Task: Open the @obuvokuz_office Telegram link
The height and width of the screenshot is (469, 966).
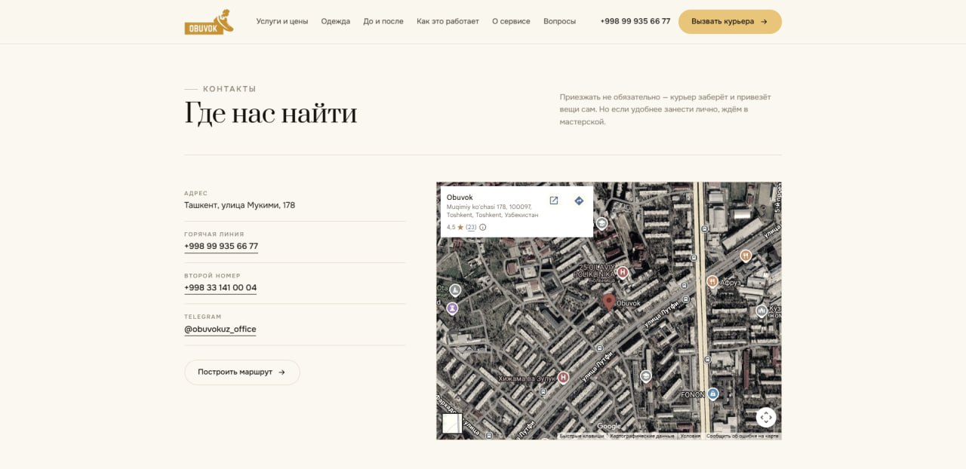Action: tap(220, 330)
